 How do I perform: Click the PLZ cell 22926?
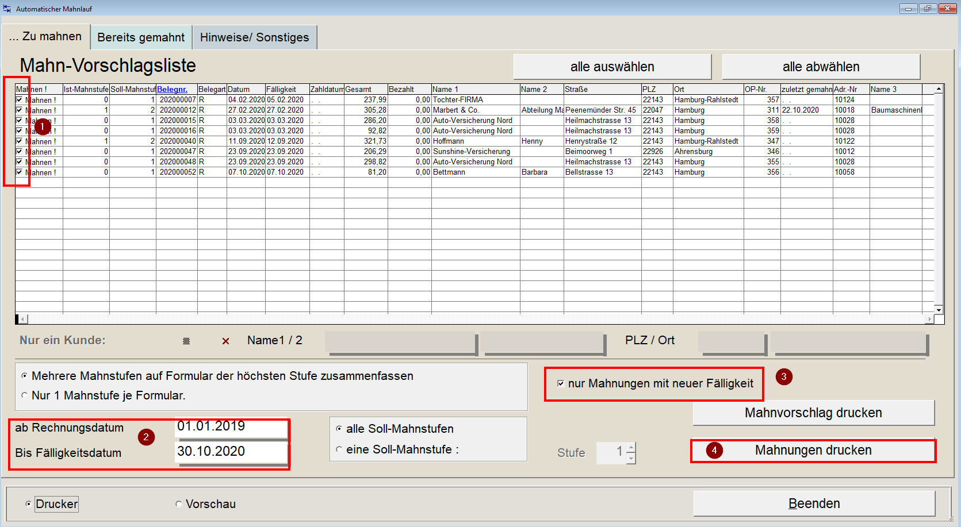[x=657, y=152]
